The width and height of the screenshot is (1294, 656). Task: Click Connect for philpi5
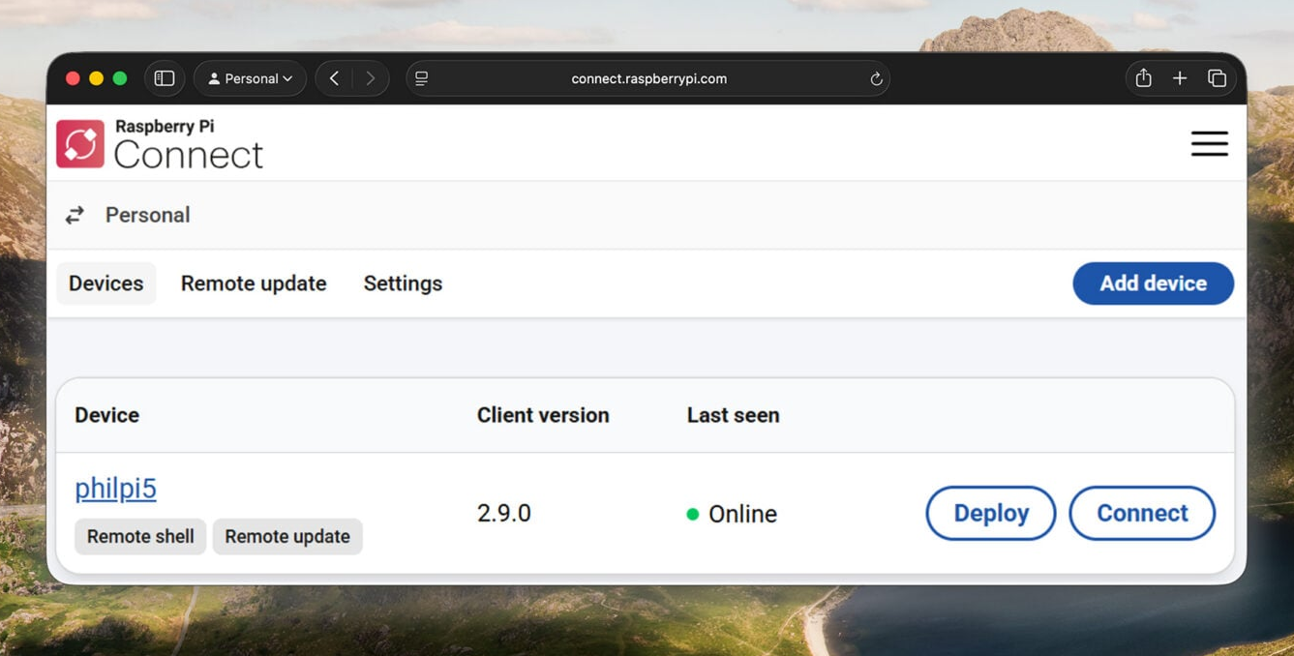1141,513
